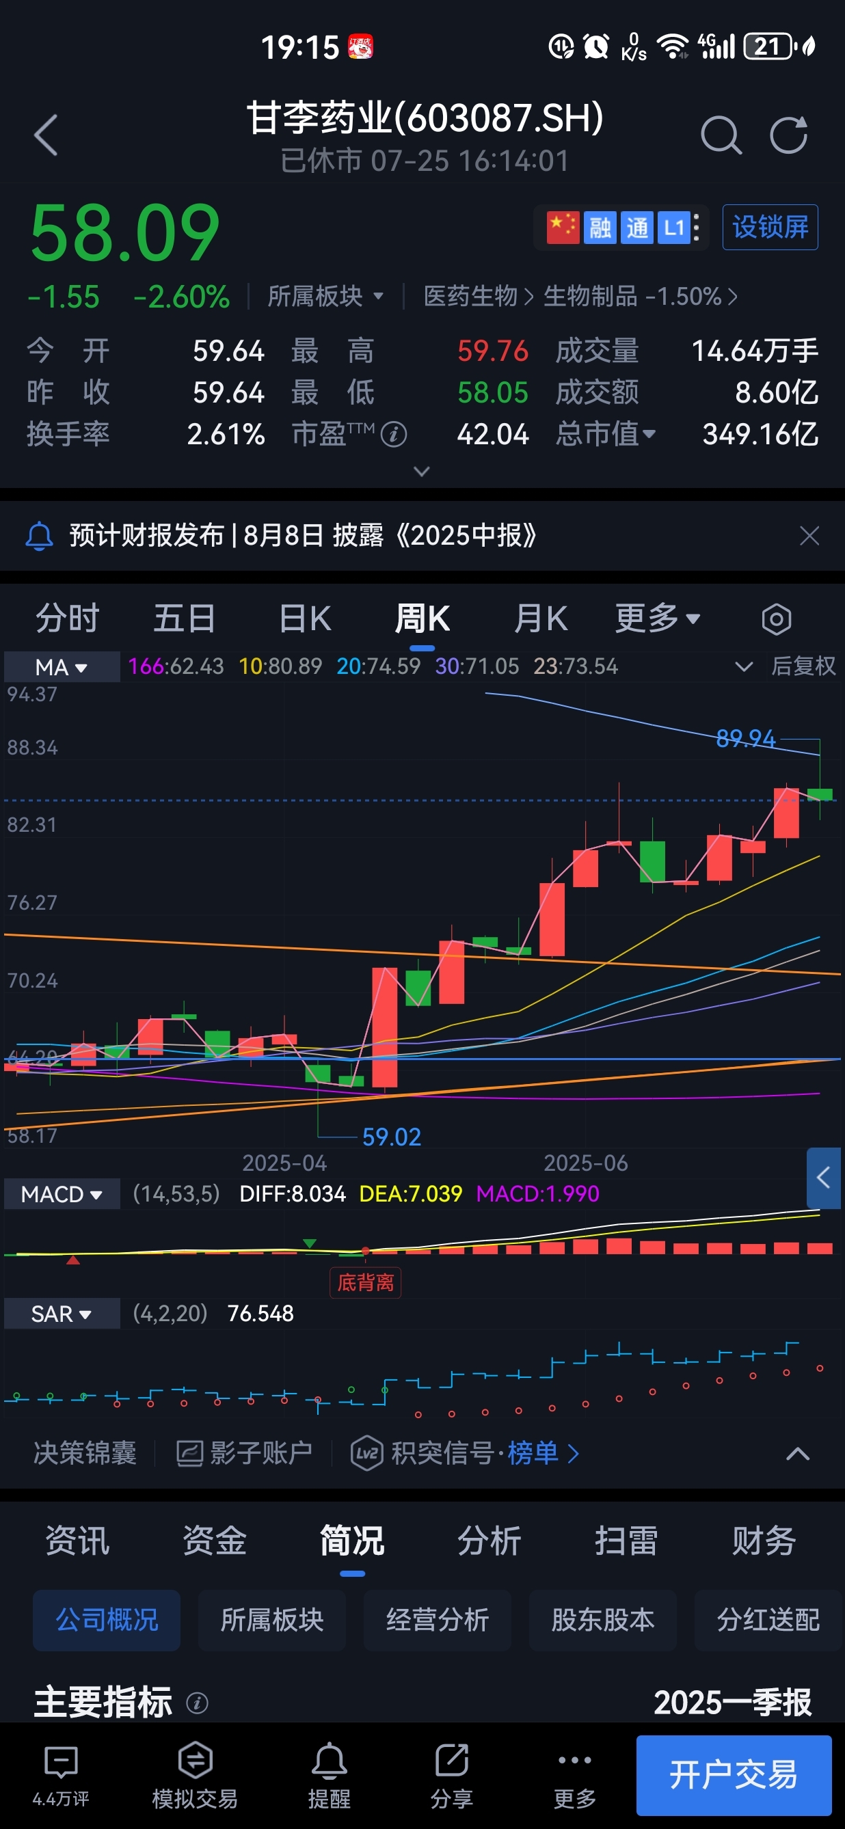The image size is (845, 1829).
Task: Open stock search magnifier icon
Action: [x=721, y=135]
